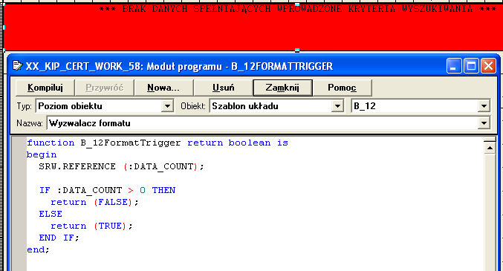Click the END IF; line
This screenshot has height=271, width=503.
59,238
